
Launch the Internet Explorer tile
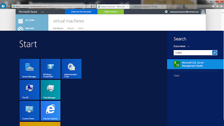coord(50,111)
